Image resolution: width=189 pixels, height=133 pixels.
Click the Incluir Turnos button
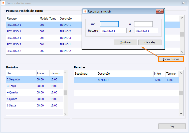click(x=171, y=59)
